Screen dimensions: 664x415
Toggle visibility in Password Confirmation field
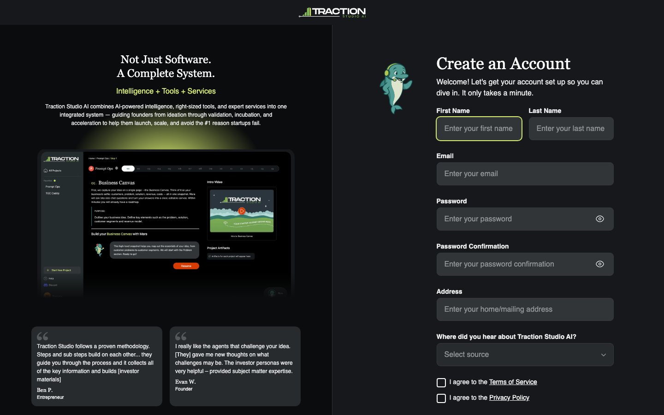[599, 264]
